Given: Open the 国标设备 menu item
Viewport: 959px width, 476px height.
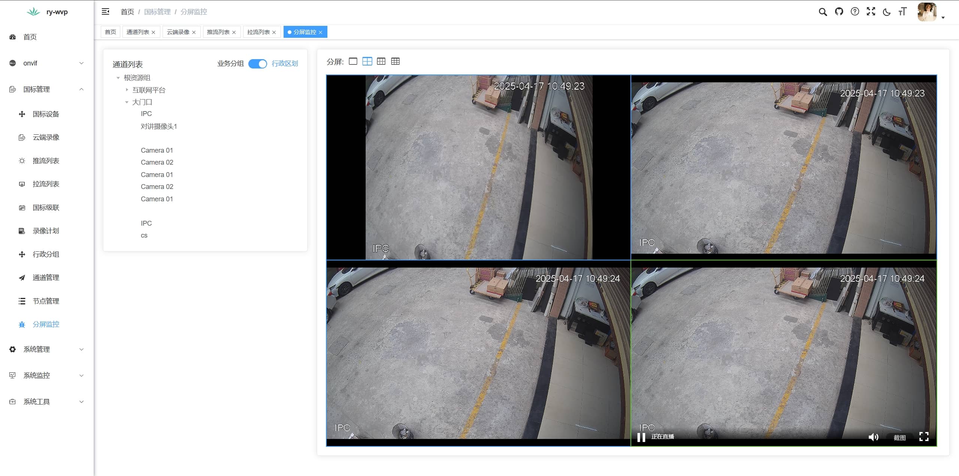Looking at the screenshot, I should [x=46, y=114].
